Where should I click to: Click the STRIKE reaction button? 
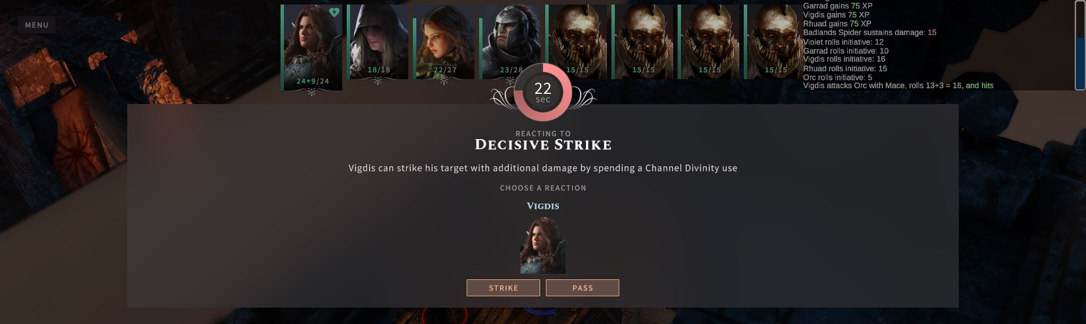(x=503, y=288)
